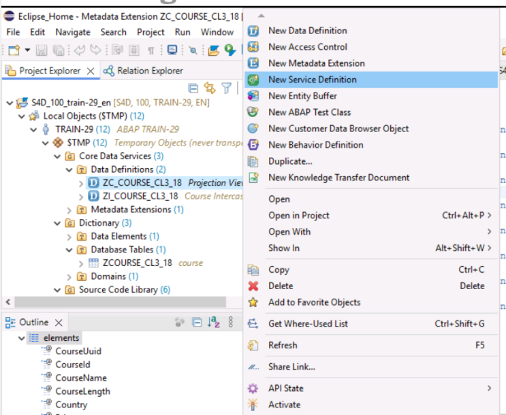Collapse the $TMP package node
This screenshot has width=506, height=415.
[46, 143]
